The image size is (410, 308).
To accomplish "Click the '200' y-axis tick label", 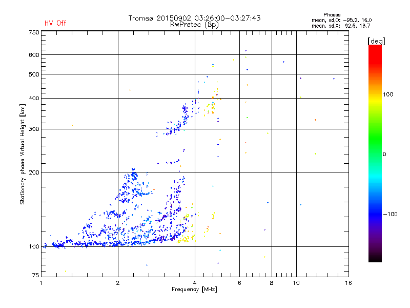I will coord(34,172).
